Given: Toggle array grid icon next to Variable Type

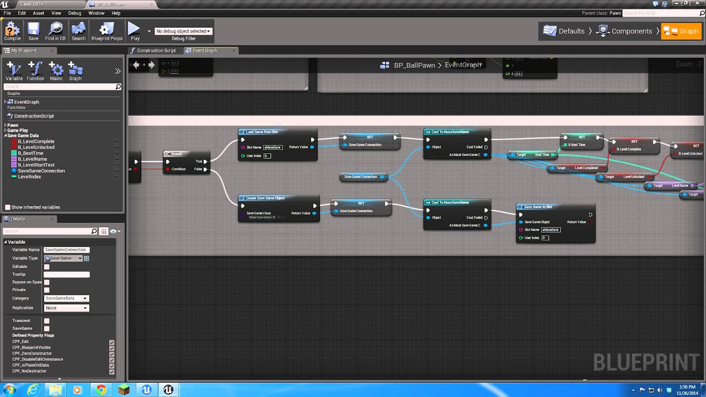Looking at the screenshot, I should pyautogui.click(x=87, y=258).
